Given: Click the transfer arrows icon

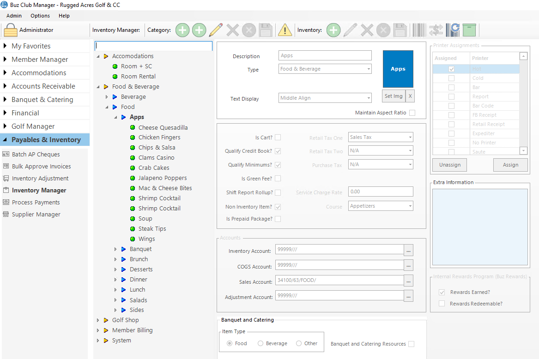Looking at the screenshot, I should coord(436,30).
